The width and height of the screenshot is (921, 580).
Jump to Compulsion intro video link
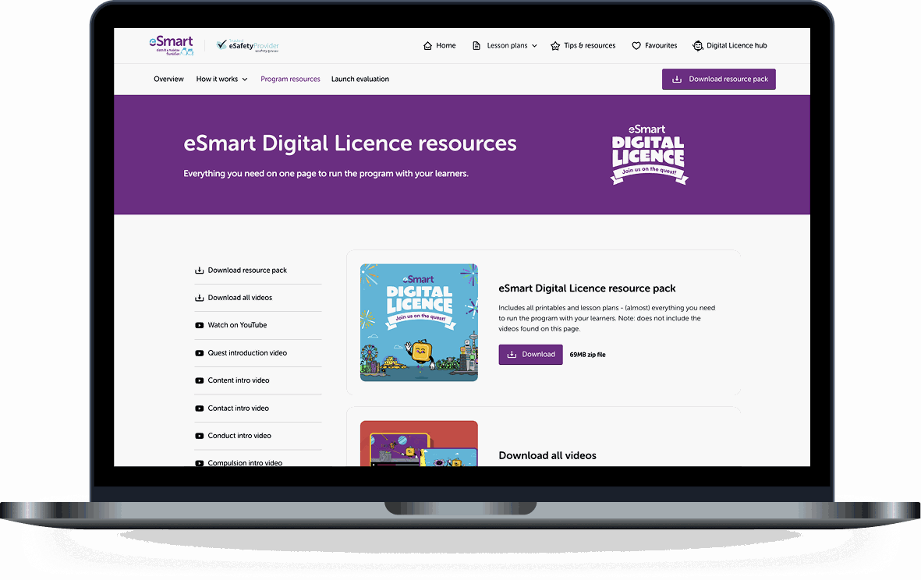click(x=245, y=463)
